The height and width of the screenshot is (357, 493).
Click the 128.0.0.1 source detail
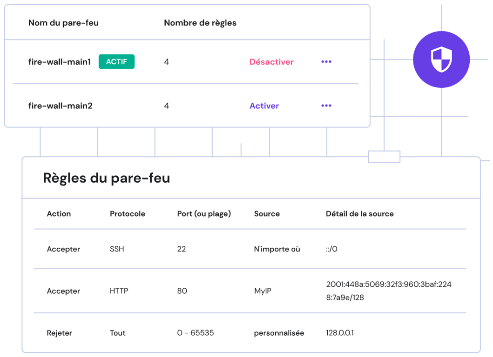(340, 333)
